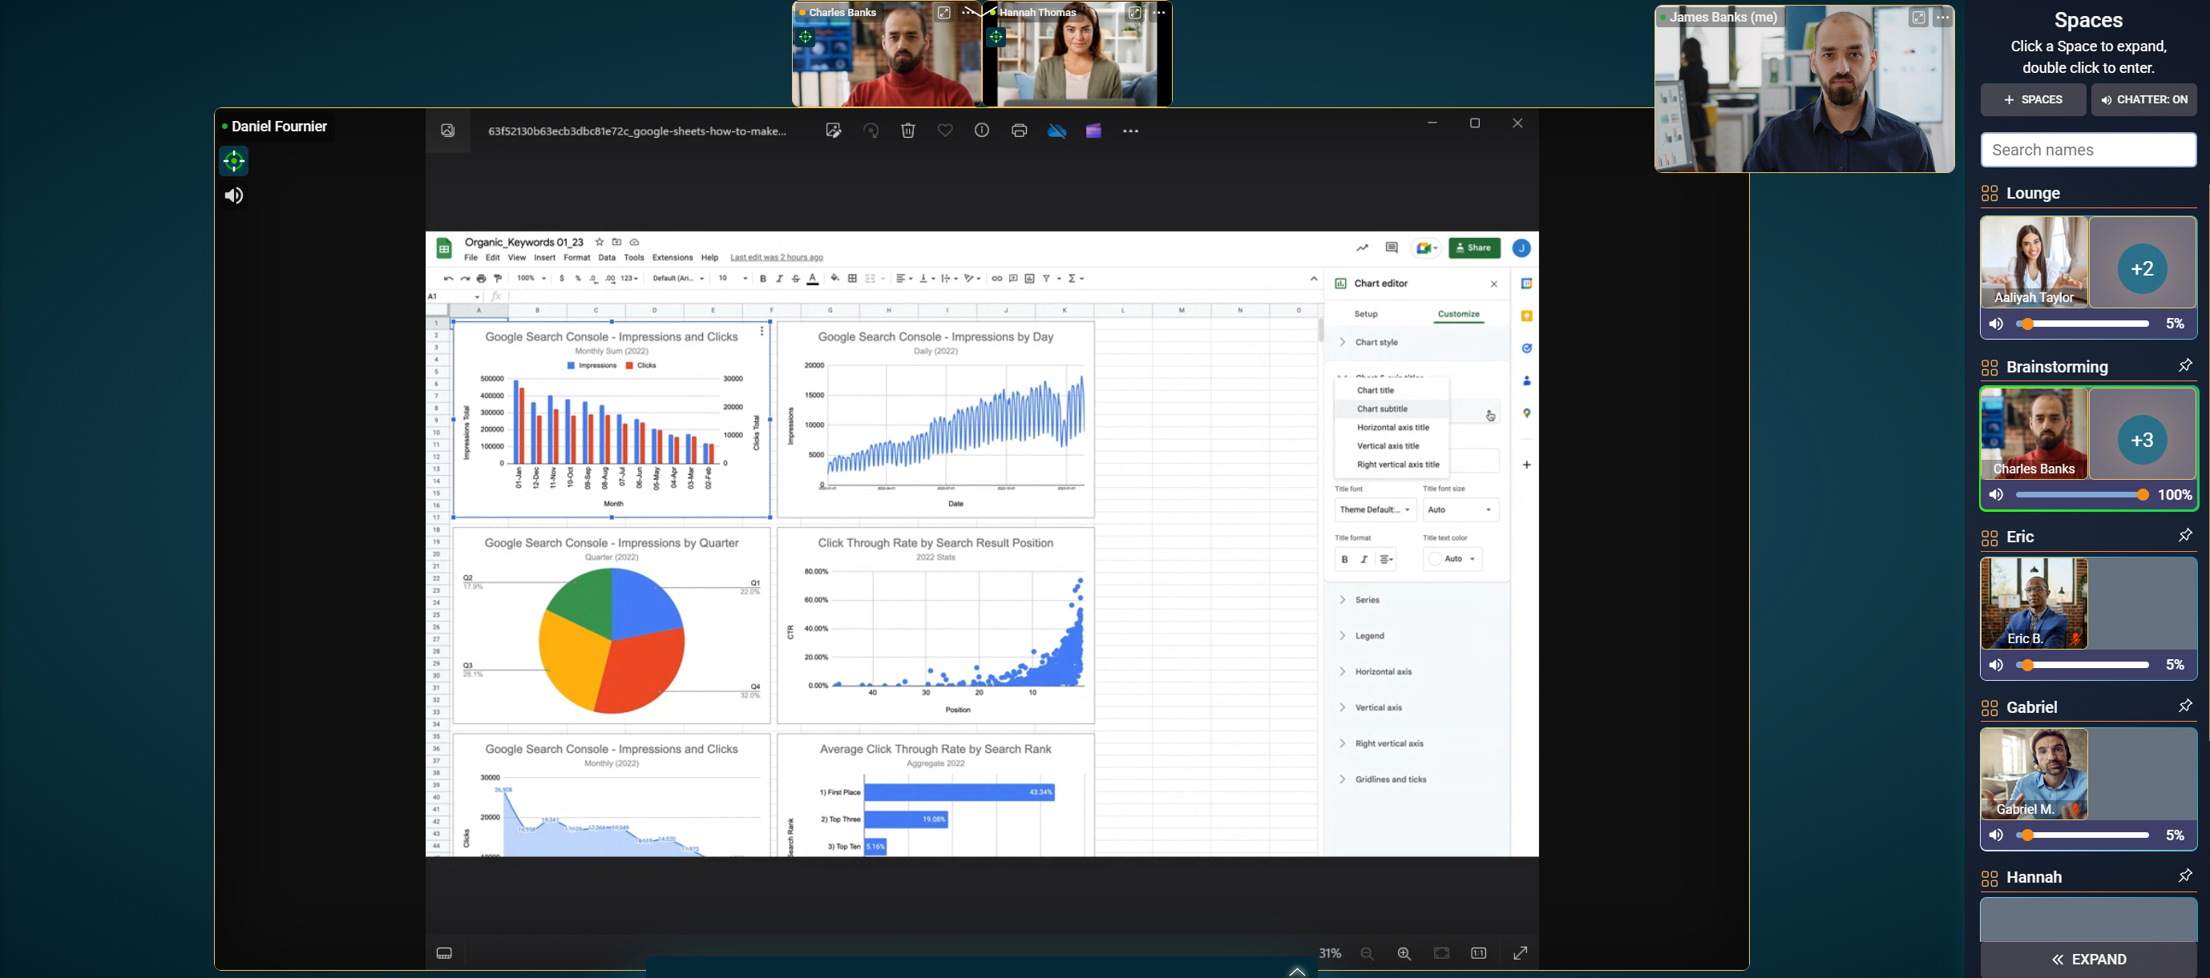
Task: Click the Search names input field
Action: click(x=2087, y=150)
